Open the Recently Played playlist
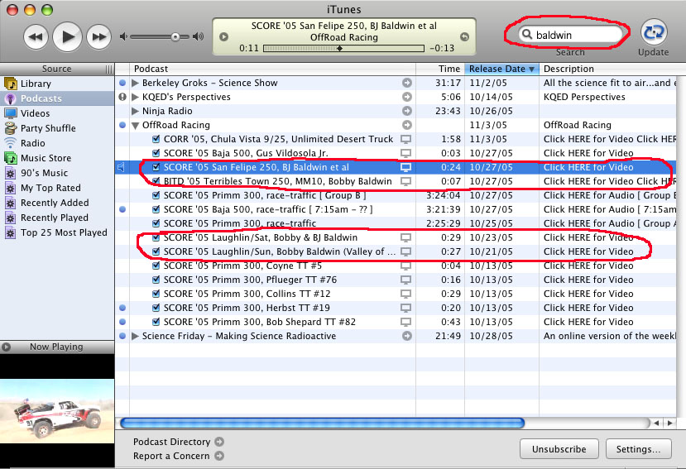Viewport: 686px width, 469px height. (x=57, y=218)
